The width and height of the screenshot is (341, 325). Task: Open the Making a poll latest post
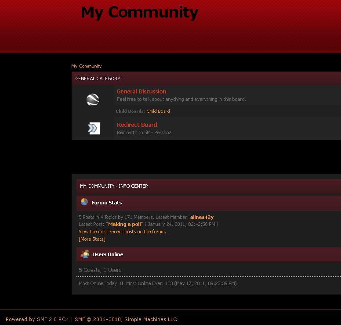click(x=125, y=224)
